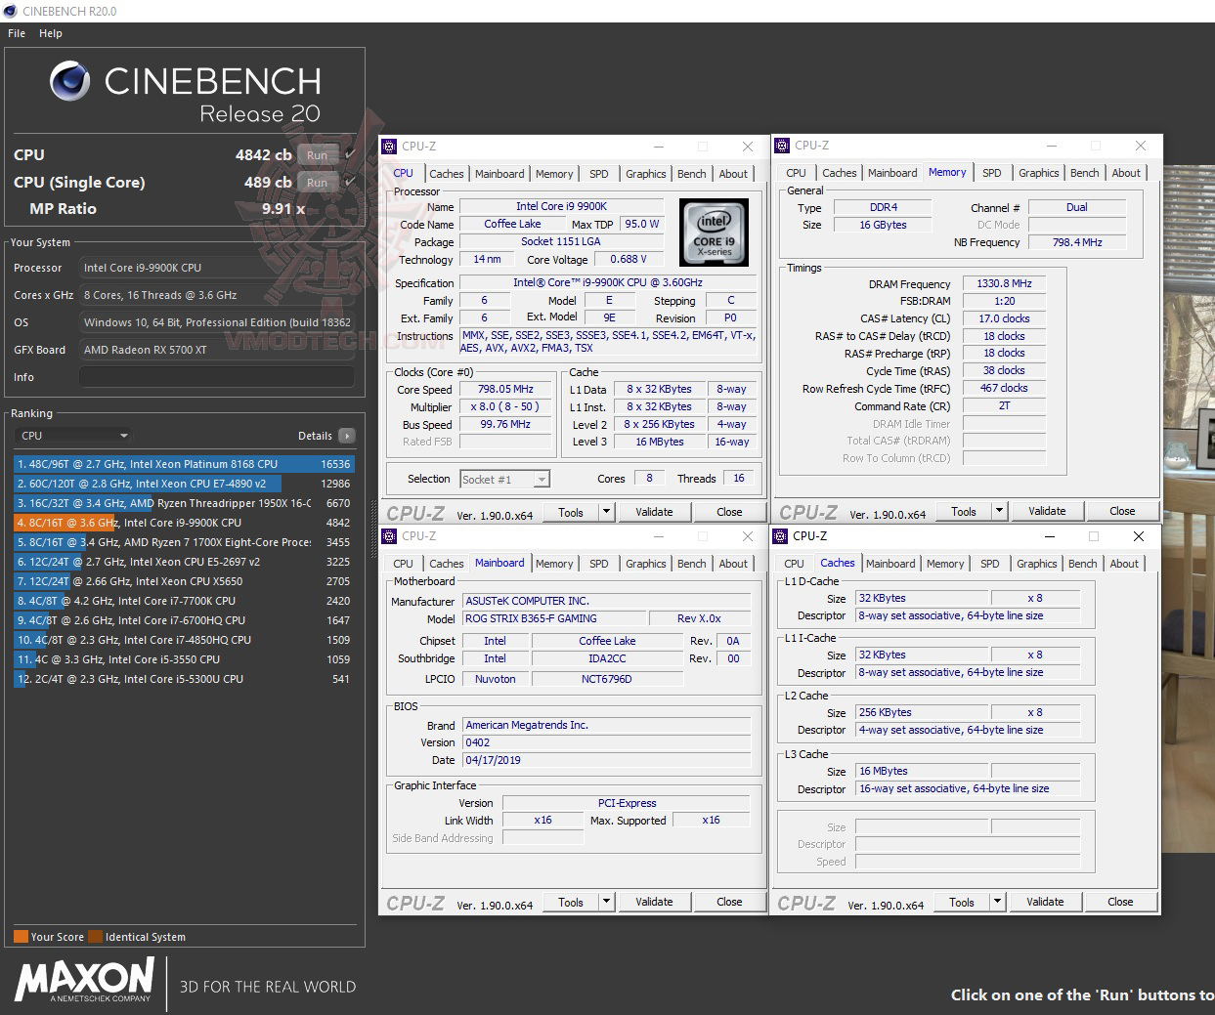Expand Ranking Details arrow button
The height and width of the screenshot is (1015, 1215).
click(x=347, y=436)
